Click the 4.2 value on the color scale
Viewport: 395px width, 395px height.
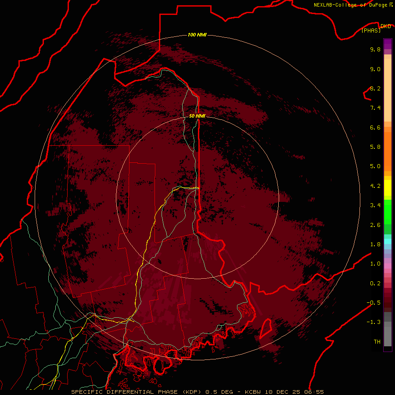(x=375, y=186)
